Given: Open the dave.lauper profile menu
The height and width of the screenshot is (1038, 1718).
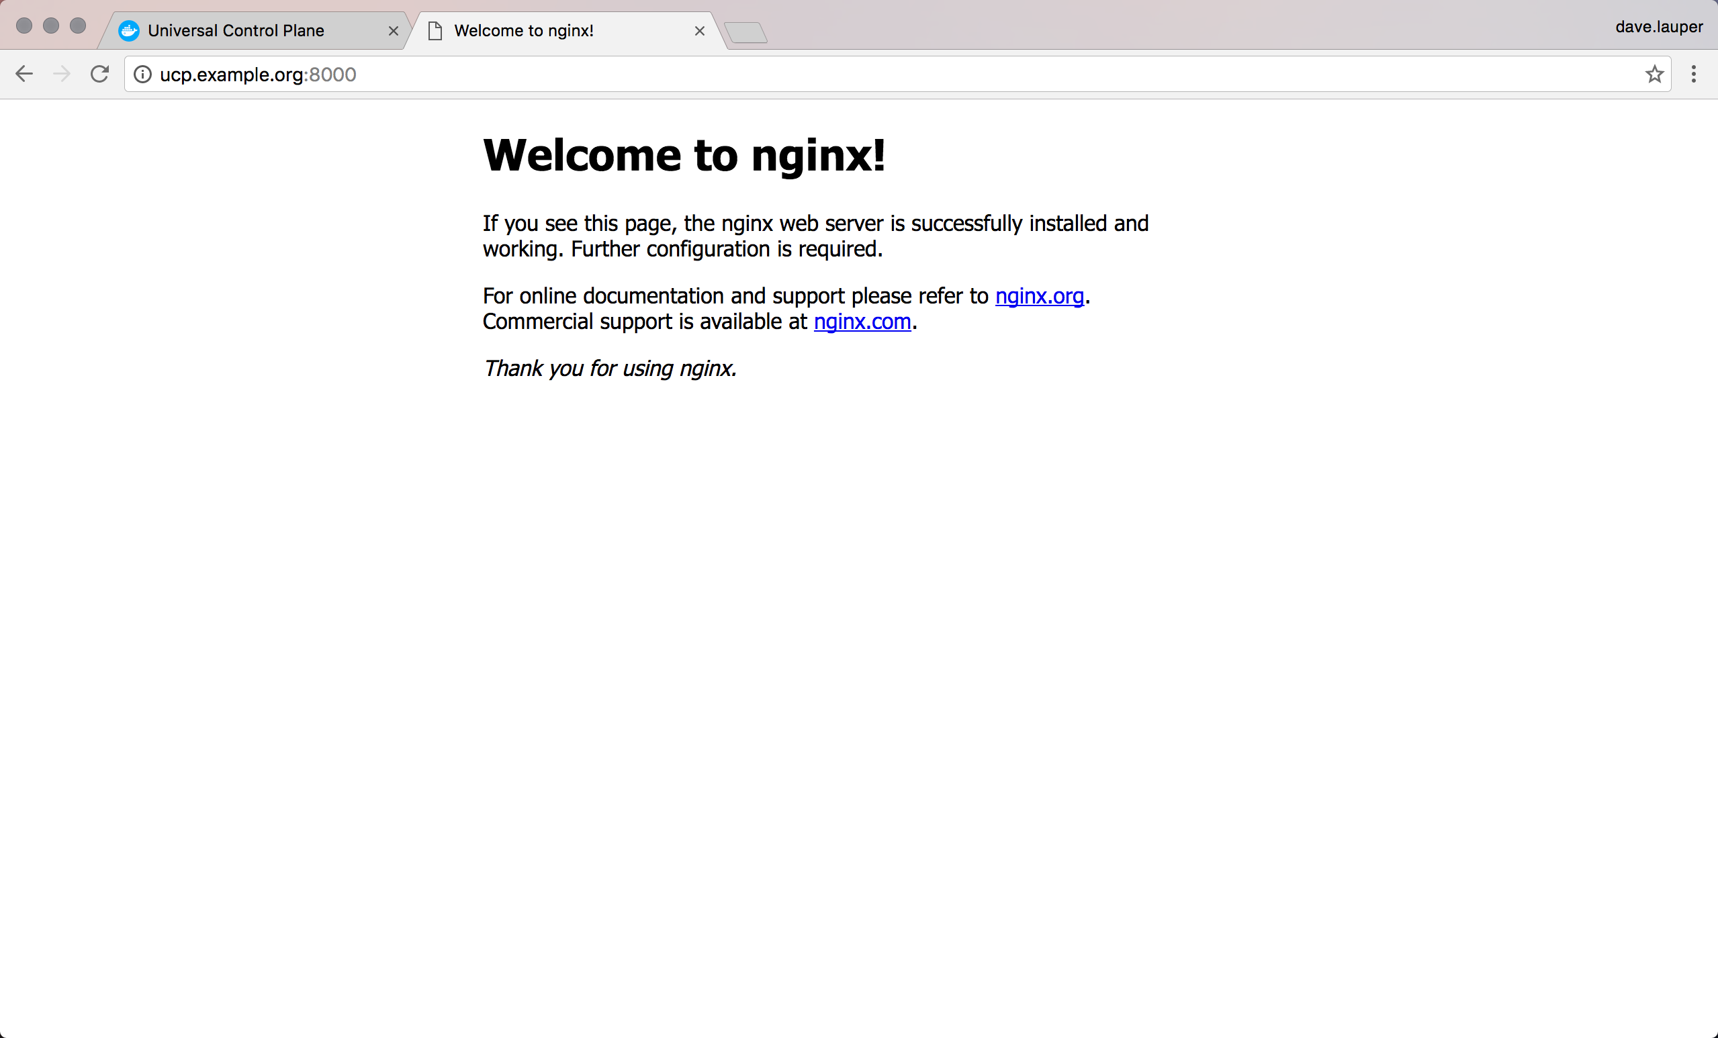Looking at the screenshot, I should tap(1659, 26).
